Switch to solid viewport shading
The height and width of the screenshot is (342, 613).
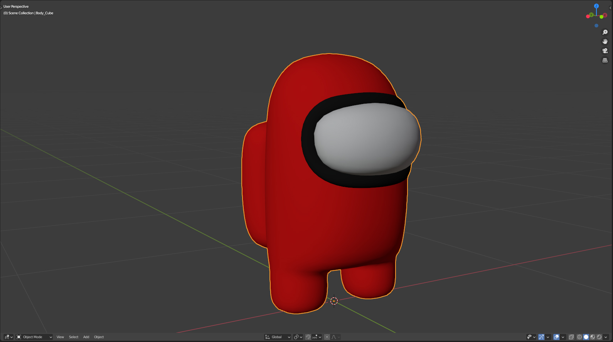coord(586,337)
